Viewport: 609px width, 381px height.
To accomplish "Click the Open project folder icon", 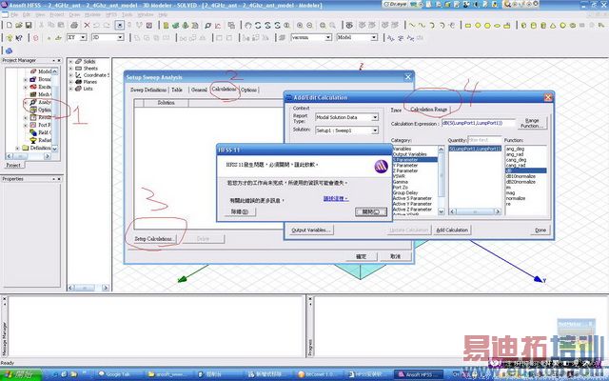I will point(19,26).
